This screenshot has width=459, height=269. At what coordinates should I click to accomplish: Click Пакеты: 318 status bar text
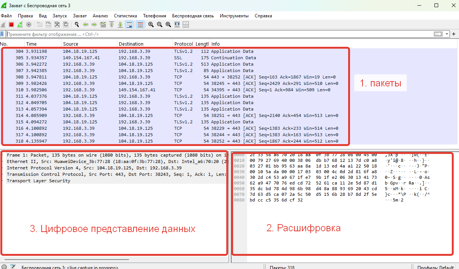pos(282,267)
